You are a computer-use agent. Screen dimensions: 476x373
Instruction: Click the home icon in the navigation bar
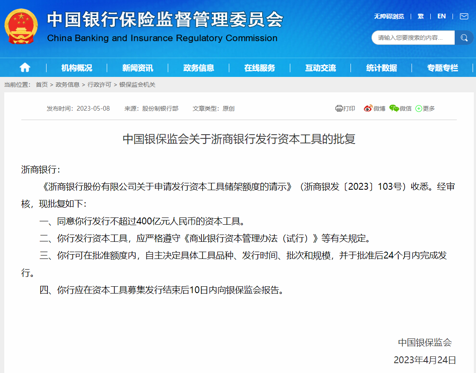[25, 68]
